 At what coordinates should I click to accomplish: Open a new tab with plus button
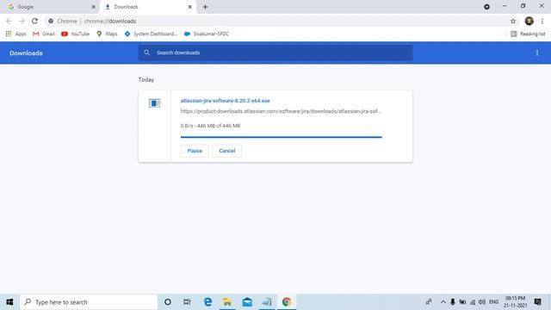coord(205,7)
